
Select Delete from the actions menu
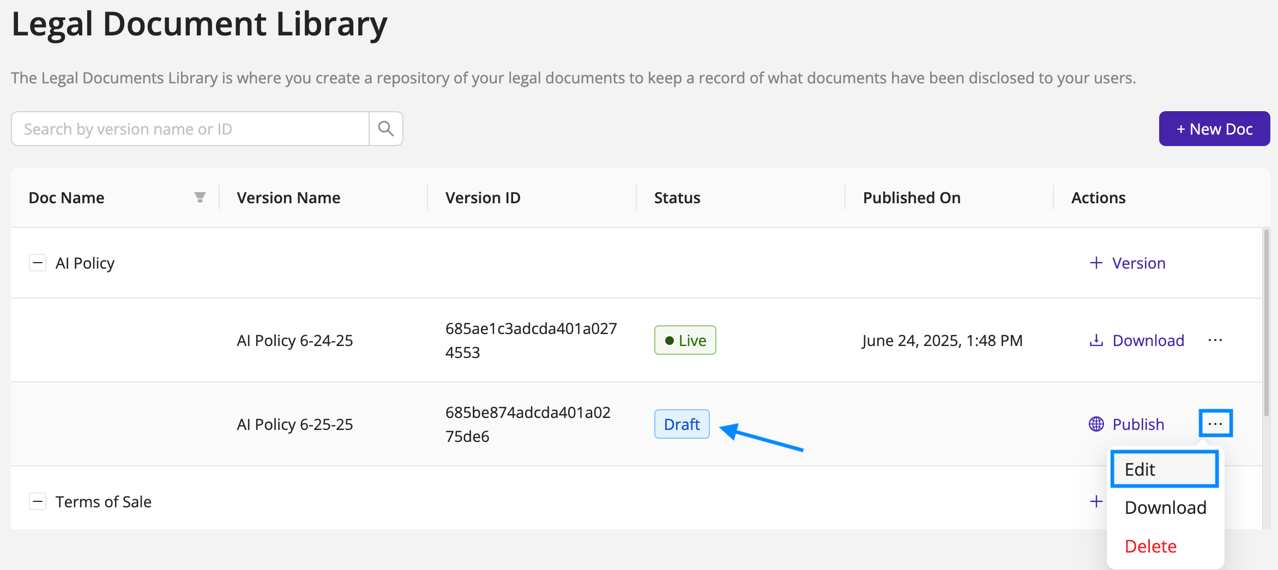1150,546
